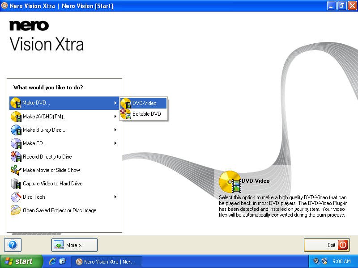
Task: Click the Open Saved Project folder icon
Action: click(x=16, y=210)
